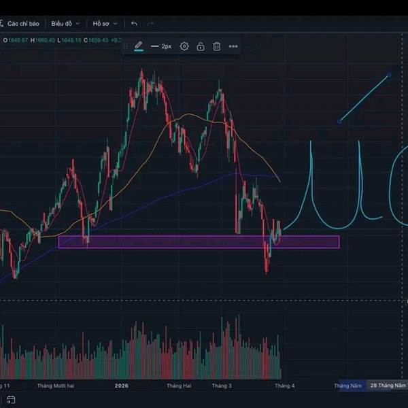Viewport: 408px width, 408px height.
Task: Click the L low price value
Action: pyautogui.click(x=71, y=40)
